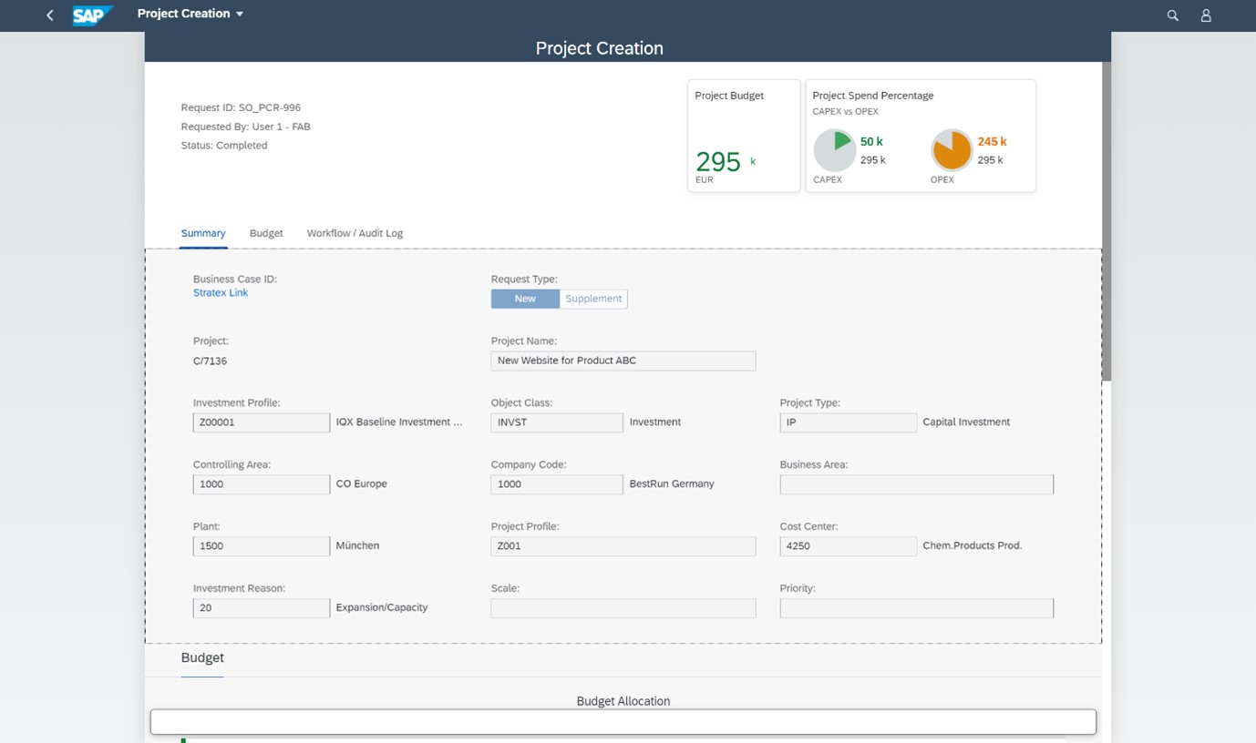Image resolution: width=1256 pixels, height=743 pixels.
Task: Open the Stratex Link business case
Action: pyautogui.click(x=220, y=292)
